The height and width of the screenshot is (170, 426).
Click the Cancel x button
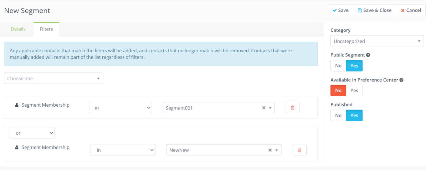(411, 10)
